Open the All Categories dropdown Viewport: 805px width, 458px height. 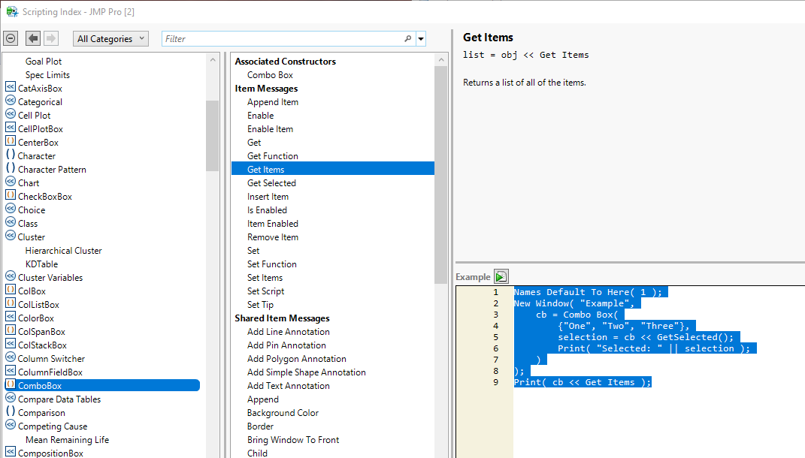click(110, 39)
